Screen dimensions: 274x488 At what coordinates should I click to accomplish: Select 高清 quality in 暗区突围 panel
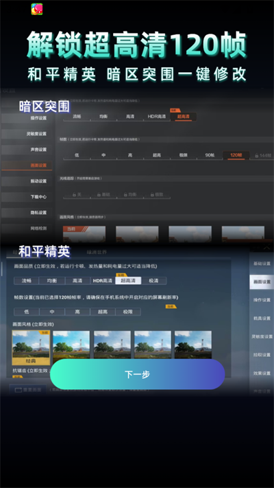[130, 117]
